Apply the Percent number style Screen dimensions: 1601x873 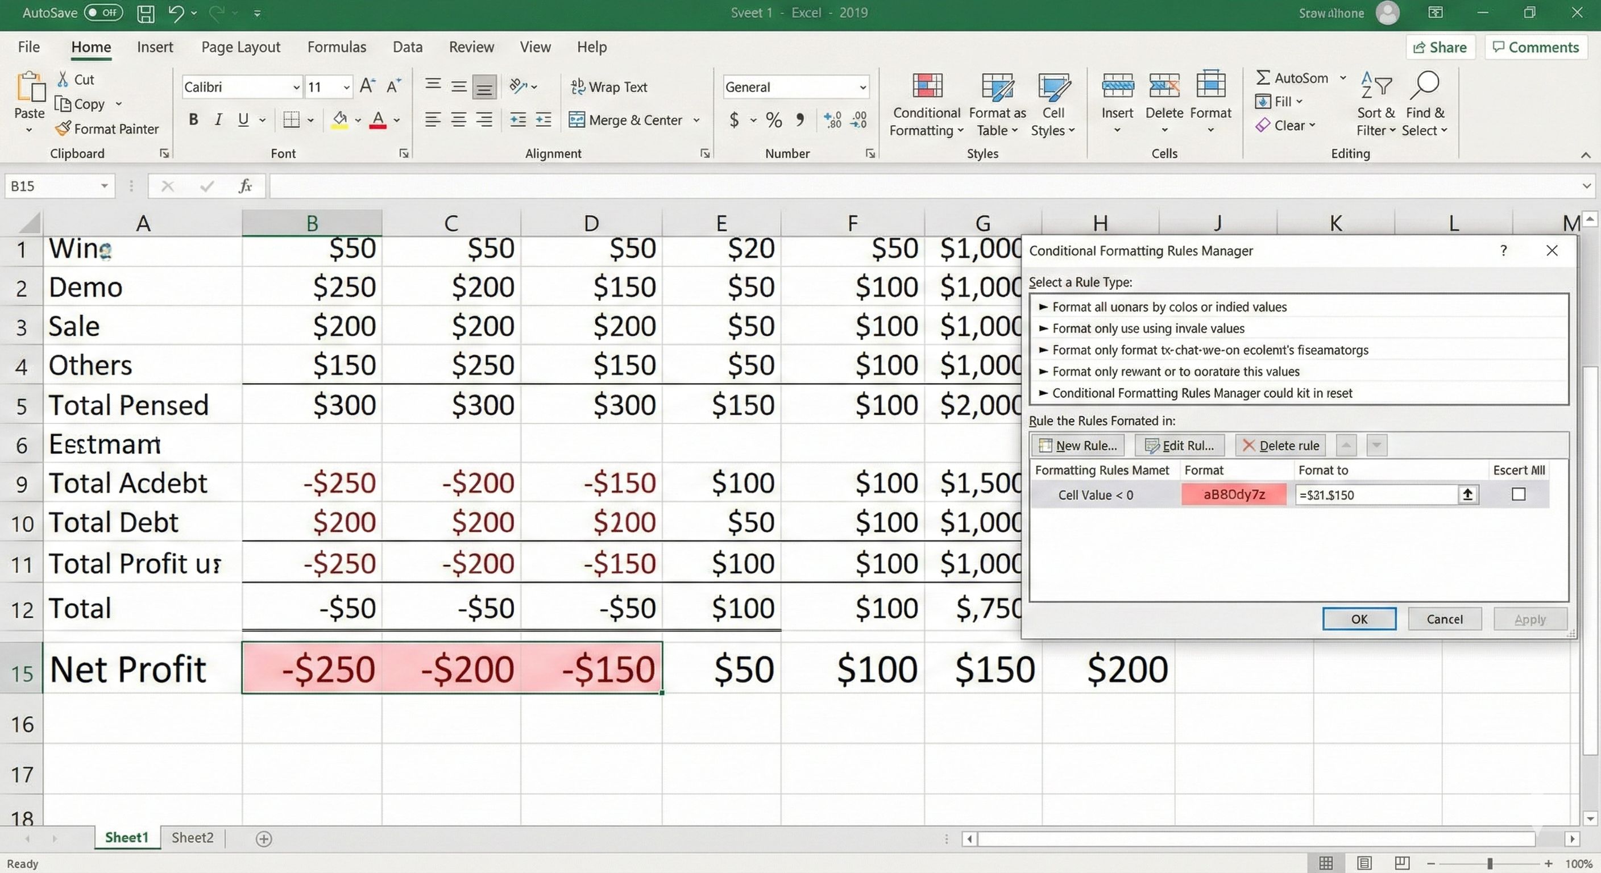click(773, 120)
